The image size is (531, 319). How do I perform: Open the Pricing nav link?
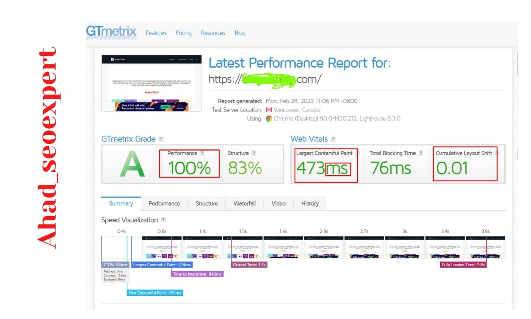tap(183, 33)
